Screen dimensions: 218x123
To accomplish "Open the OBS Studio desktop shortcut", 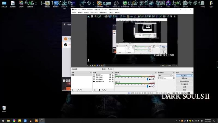I will tap(116, 4).
